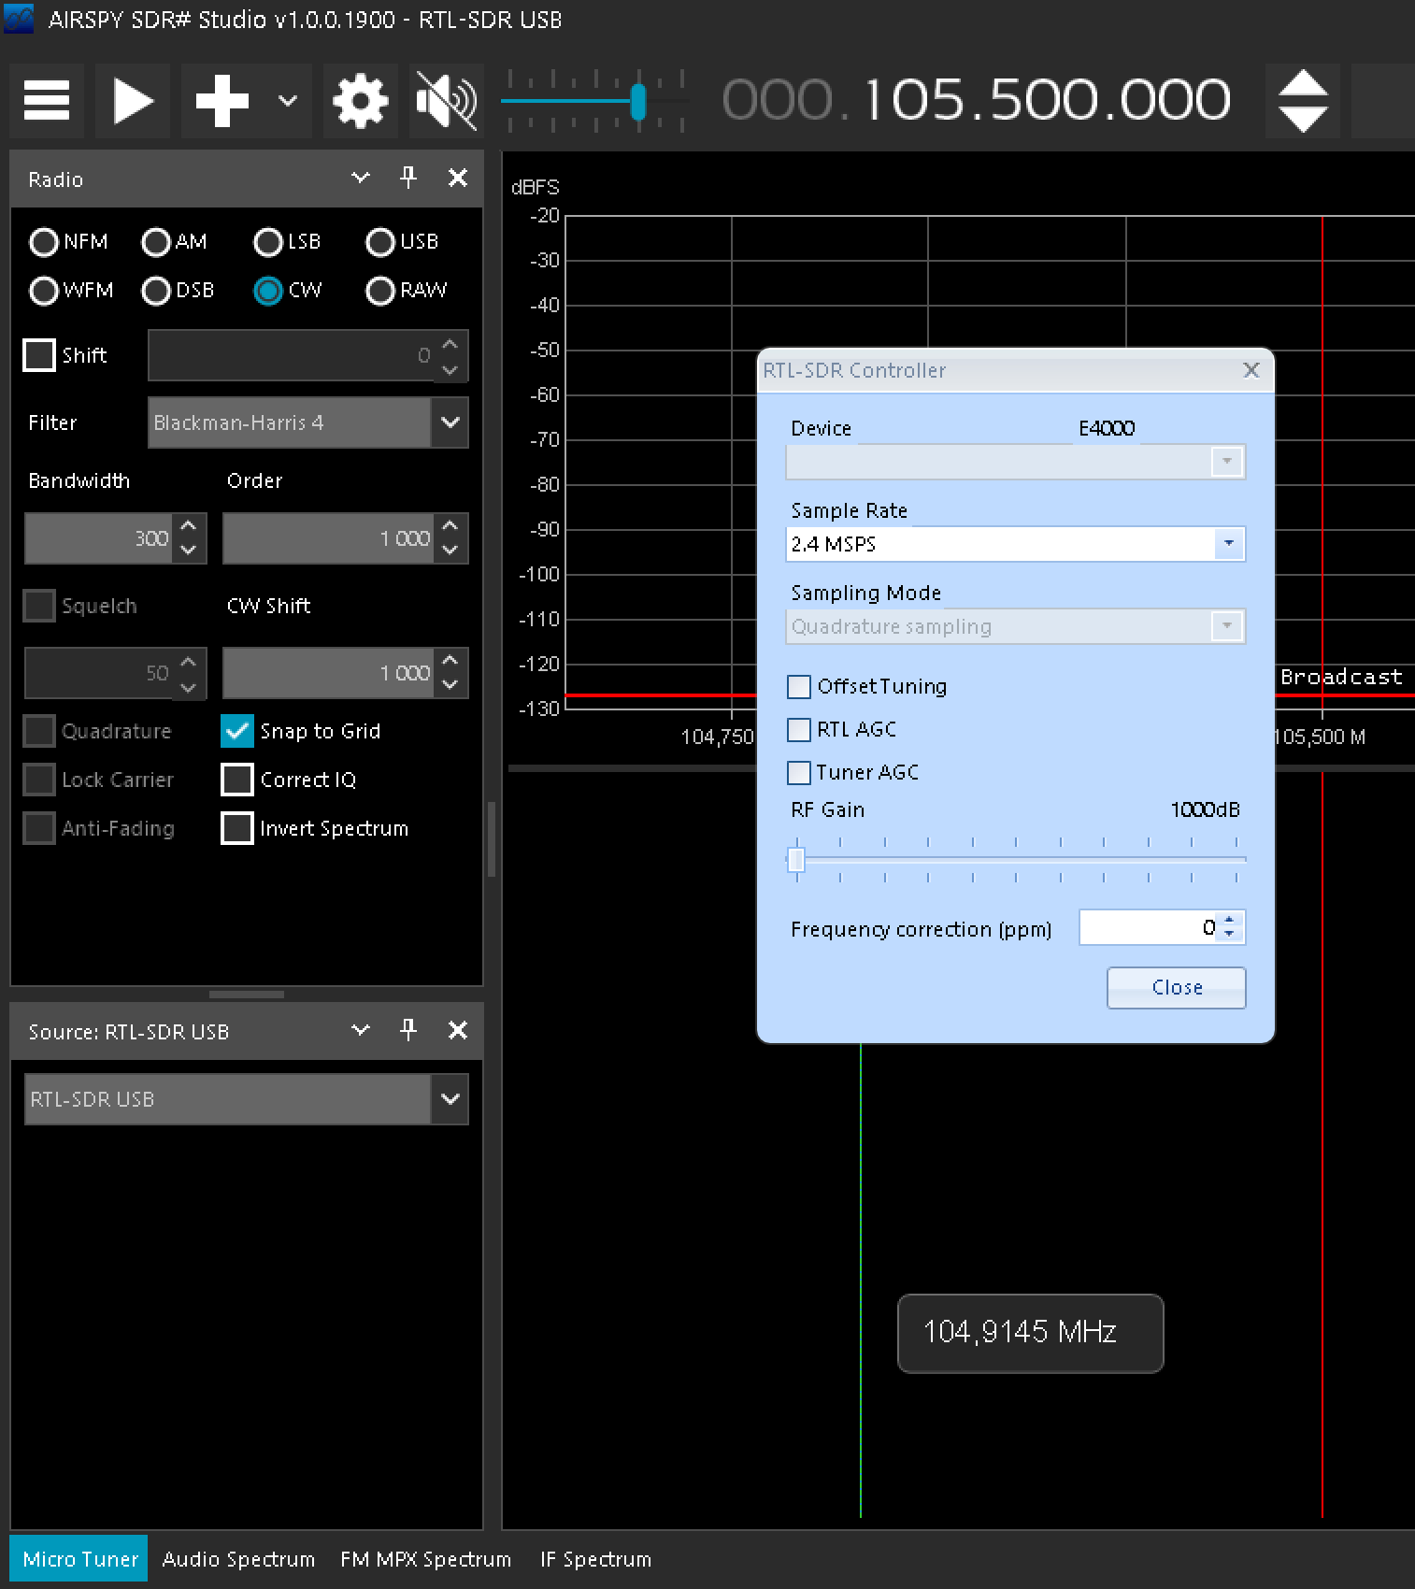Increase CW Shift with up arrow
The image size is (1415, 1589).
pos(450,661)
